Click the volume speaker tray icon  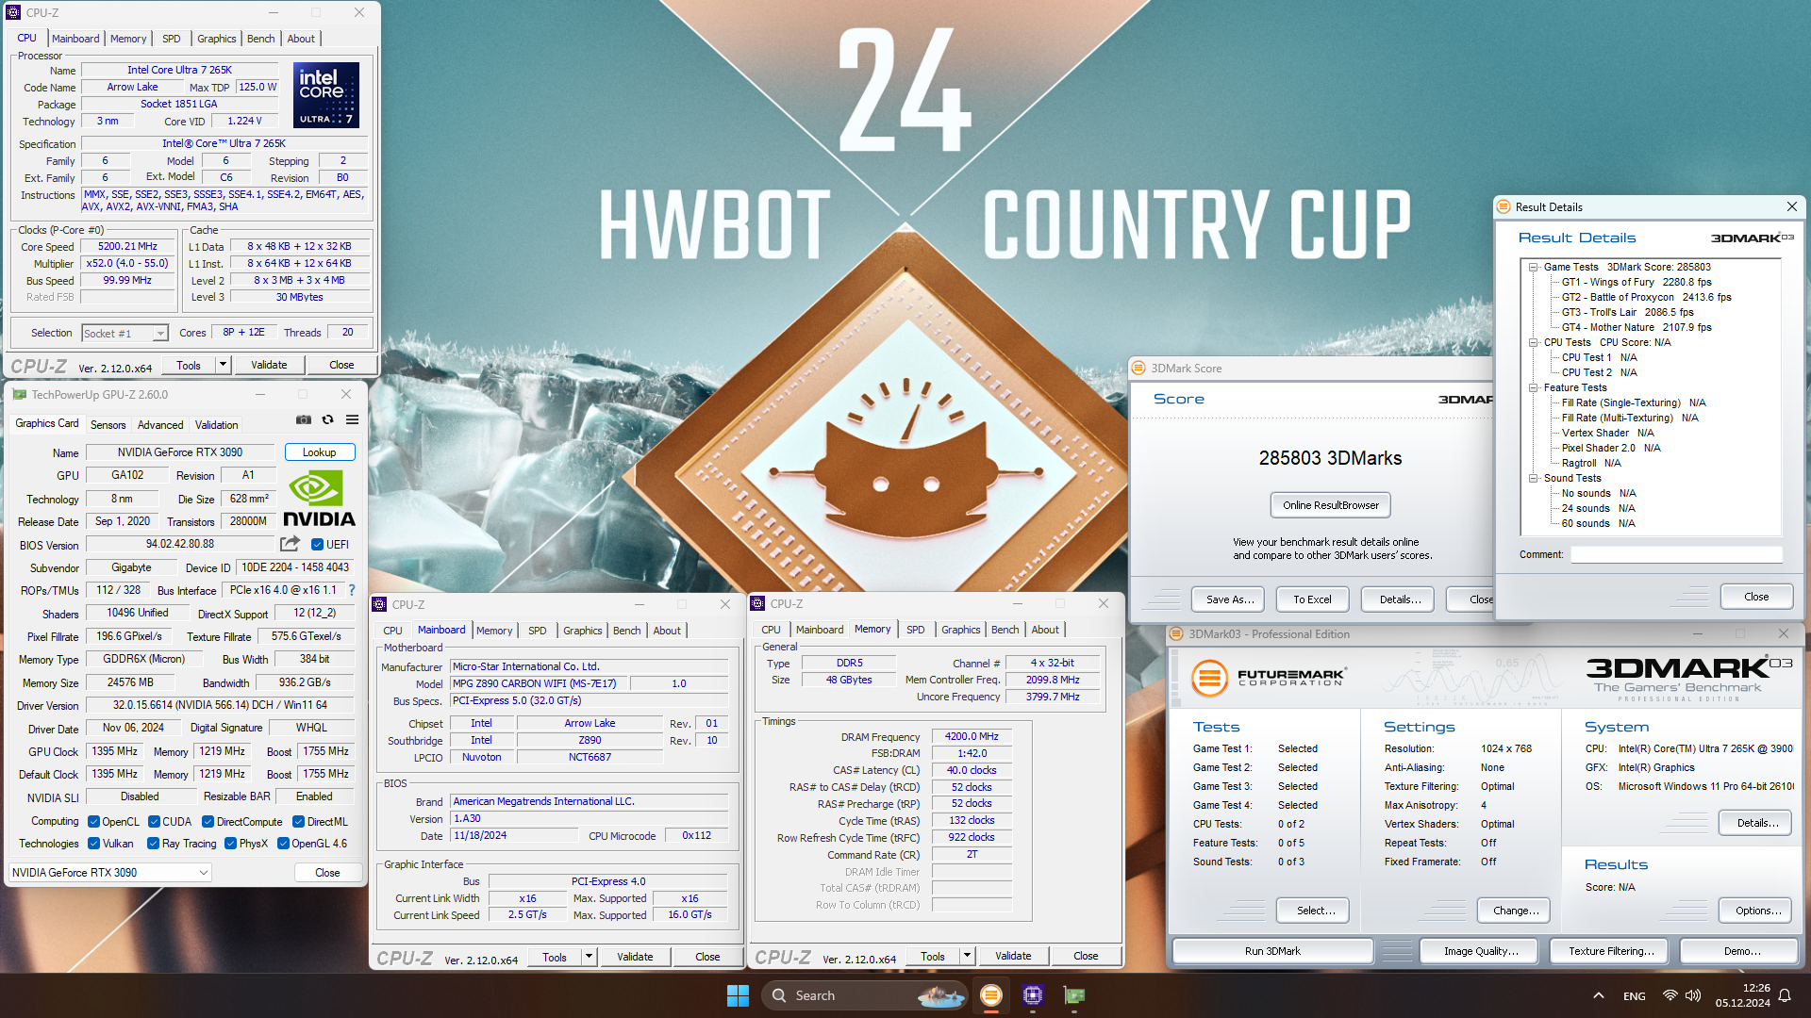click(x=1693, y=995)
